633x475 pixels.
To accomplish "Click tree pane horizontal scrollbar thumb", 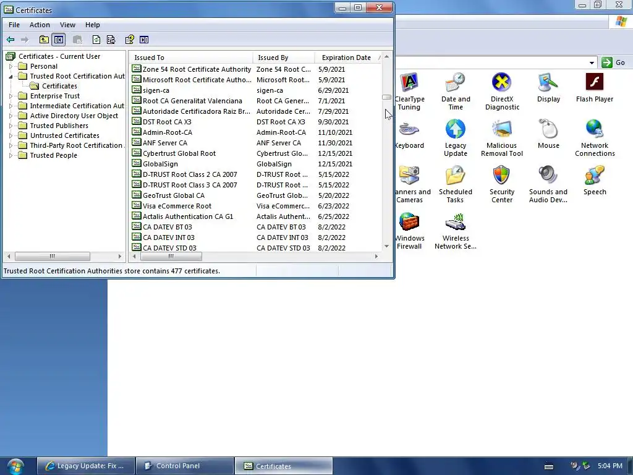I will coord(52,256).
